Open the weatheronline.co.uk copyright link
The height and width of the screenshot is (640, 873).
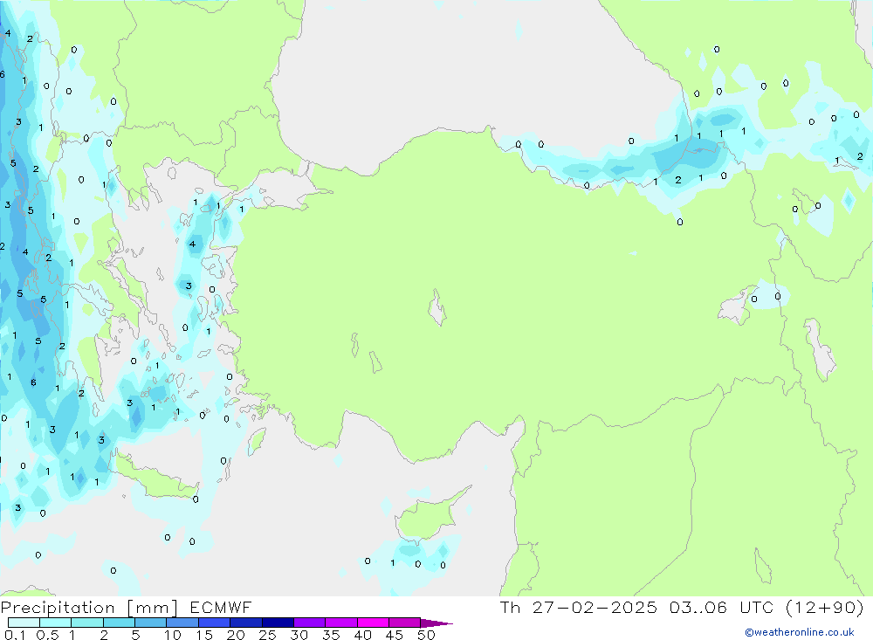click(800, 632)
